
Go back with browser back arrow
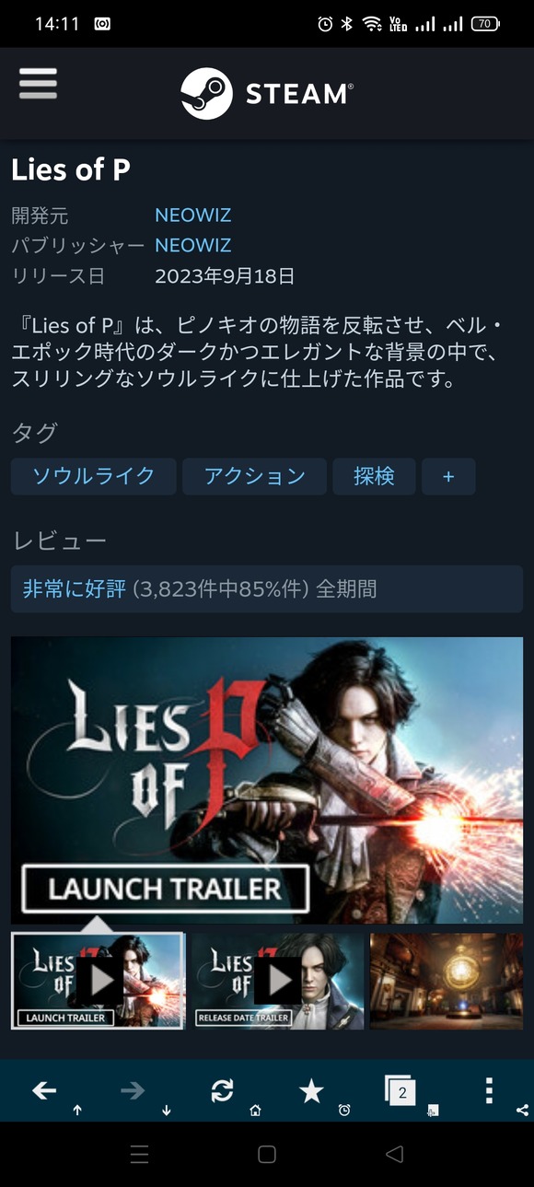pyautogui.click(x=44, y=1091)
